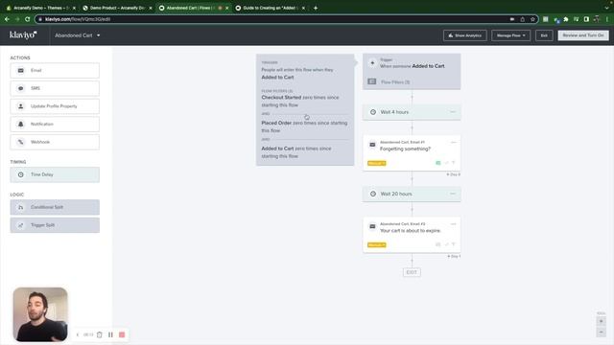This screenshot has height=345, width=614.
Task: Switch to the Demo Product browser tab
Action: point(117,8)
